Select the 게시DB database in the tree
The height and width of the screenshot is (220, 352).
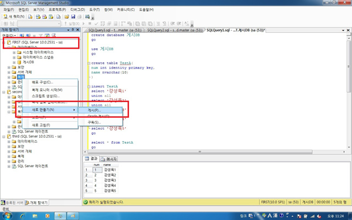pos(28,62)
